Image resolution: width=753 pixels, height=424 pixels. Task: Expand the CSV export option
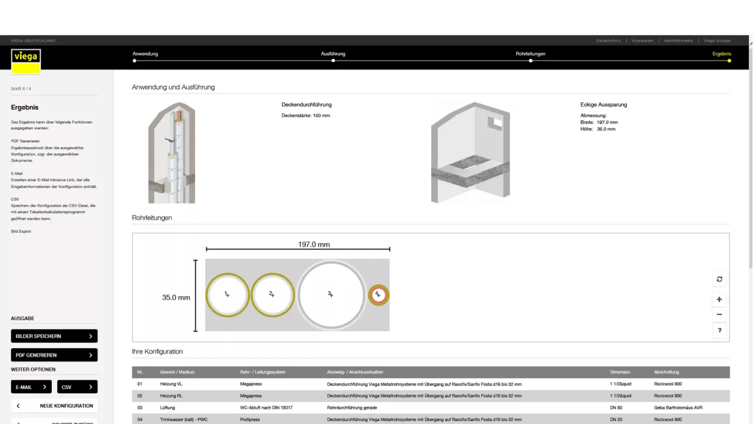coord(76,387)
